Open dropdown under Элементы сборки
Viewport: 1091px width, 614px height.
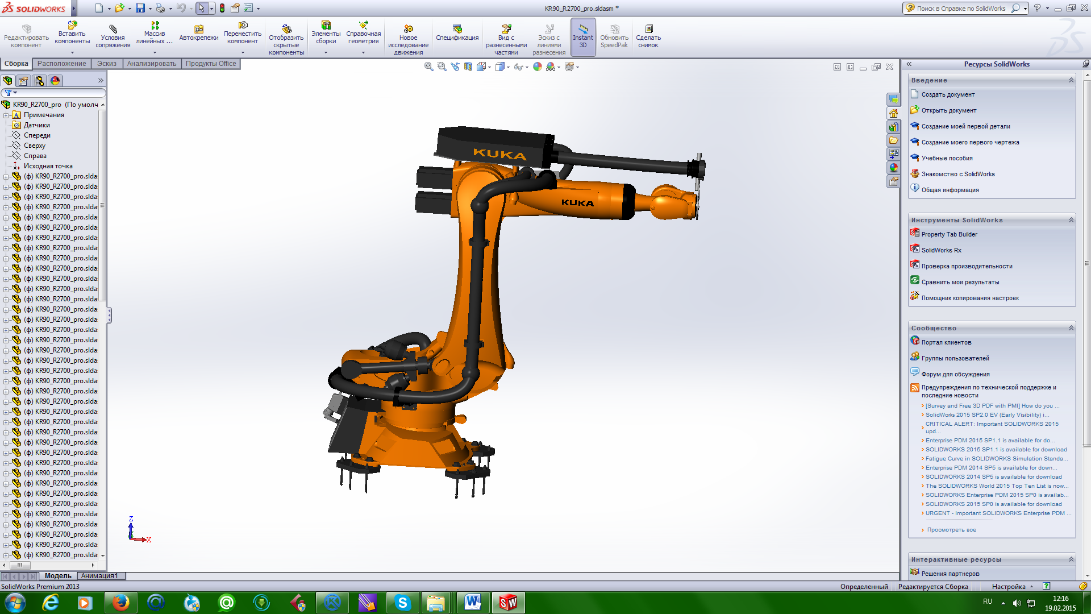tap(326, 52)
